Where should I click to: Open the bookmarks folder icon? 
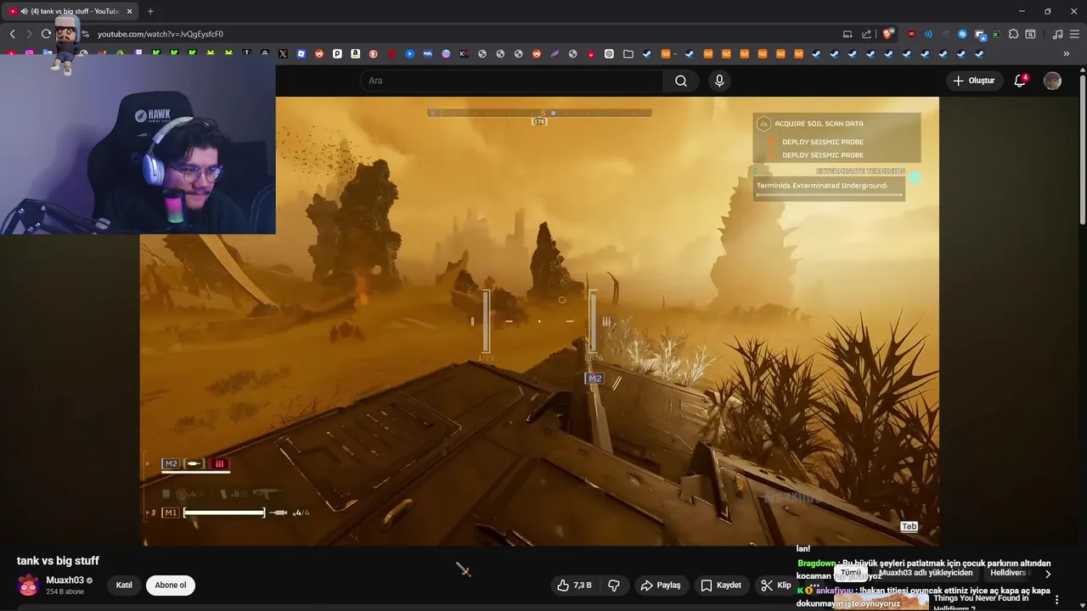coord(628,53)
